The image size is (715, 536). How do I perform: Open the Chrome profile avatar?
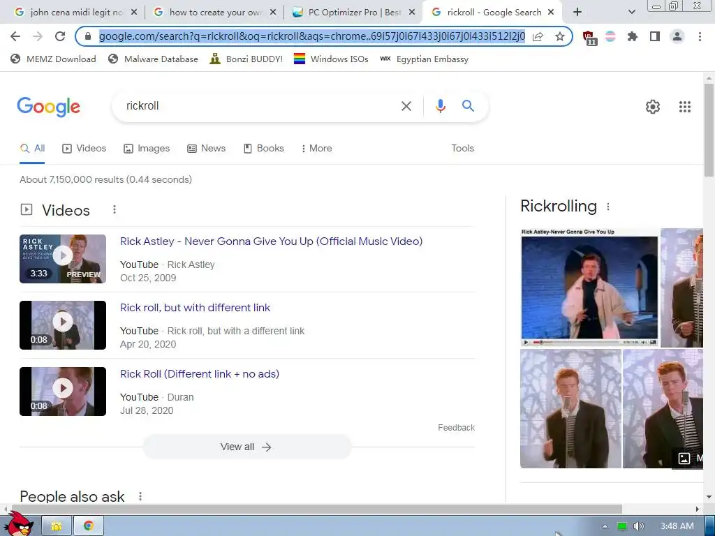[x=677, y=36]
